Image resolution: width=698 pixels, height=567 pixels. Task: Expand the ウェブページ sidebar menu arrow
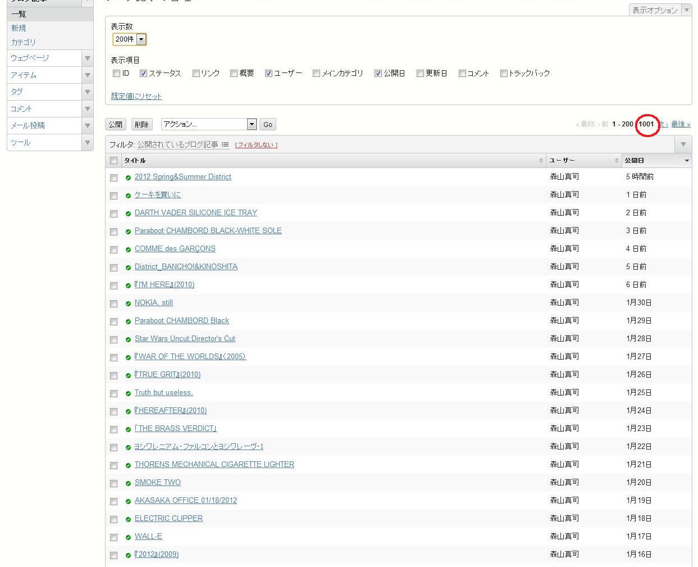(88, 58)
